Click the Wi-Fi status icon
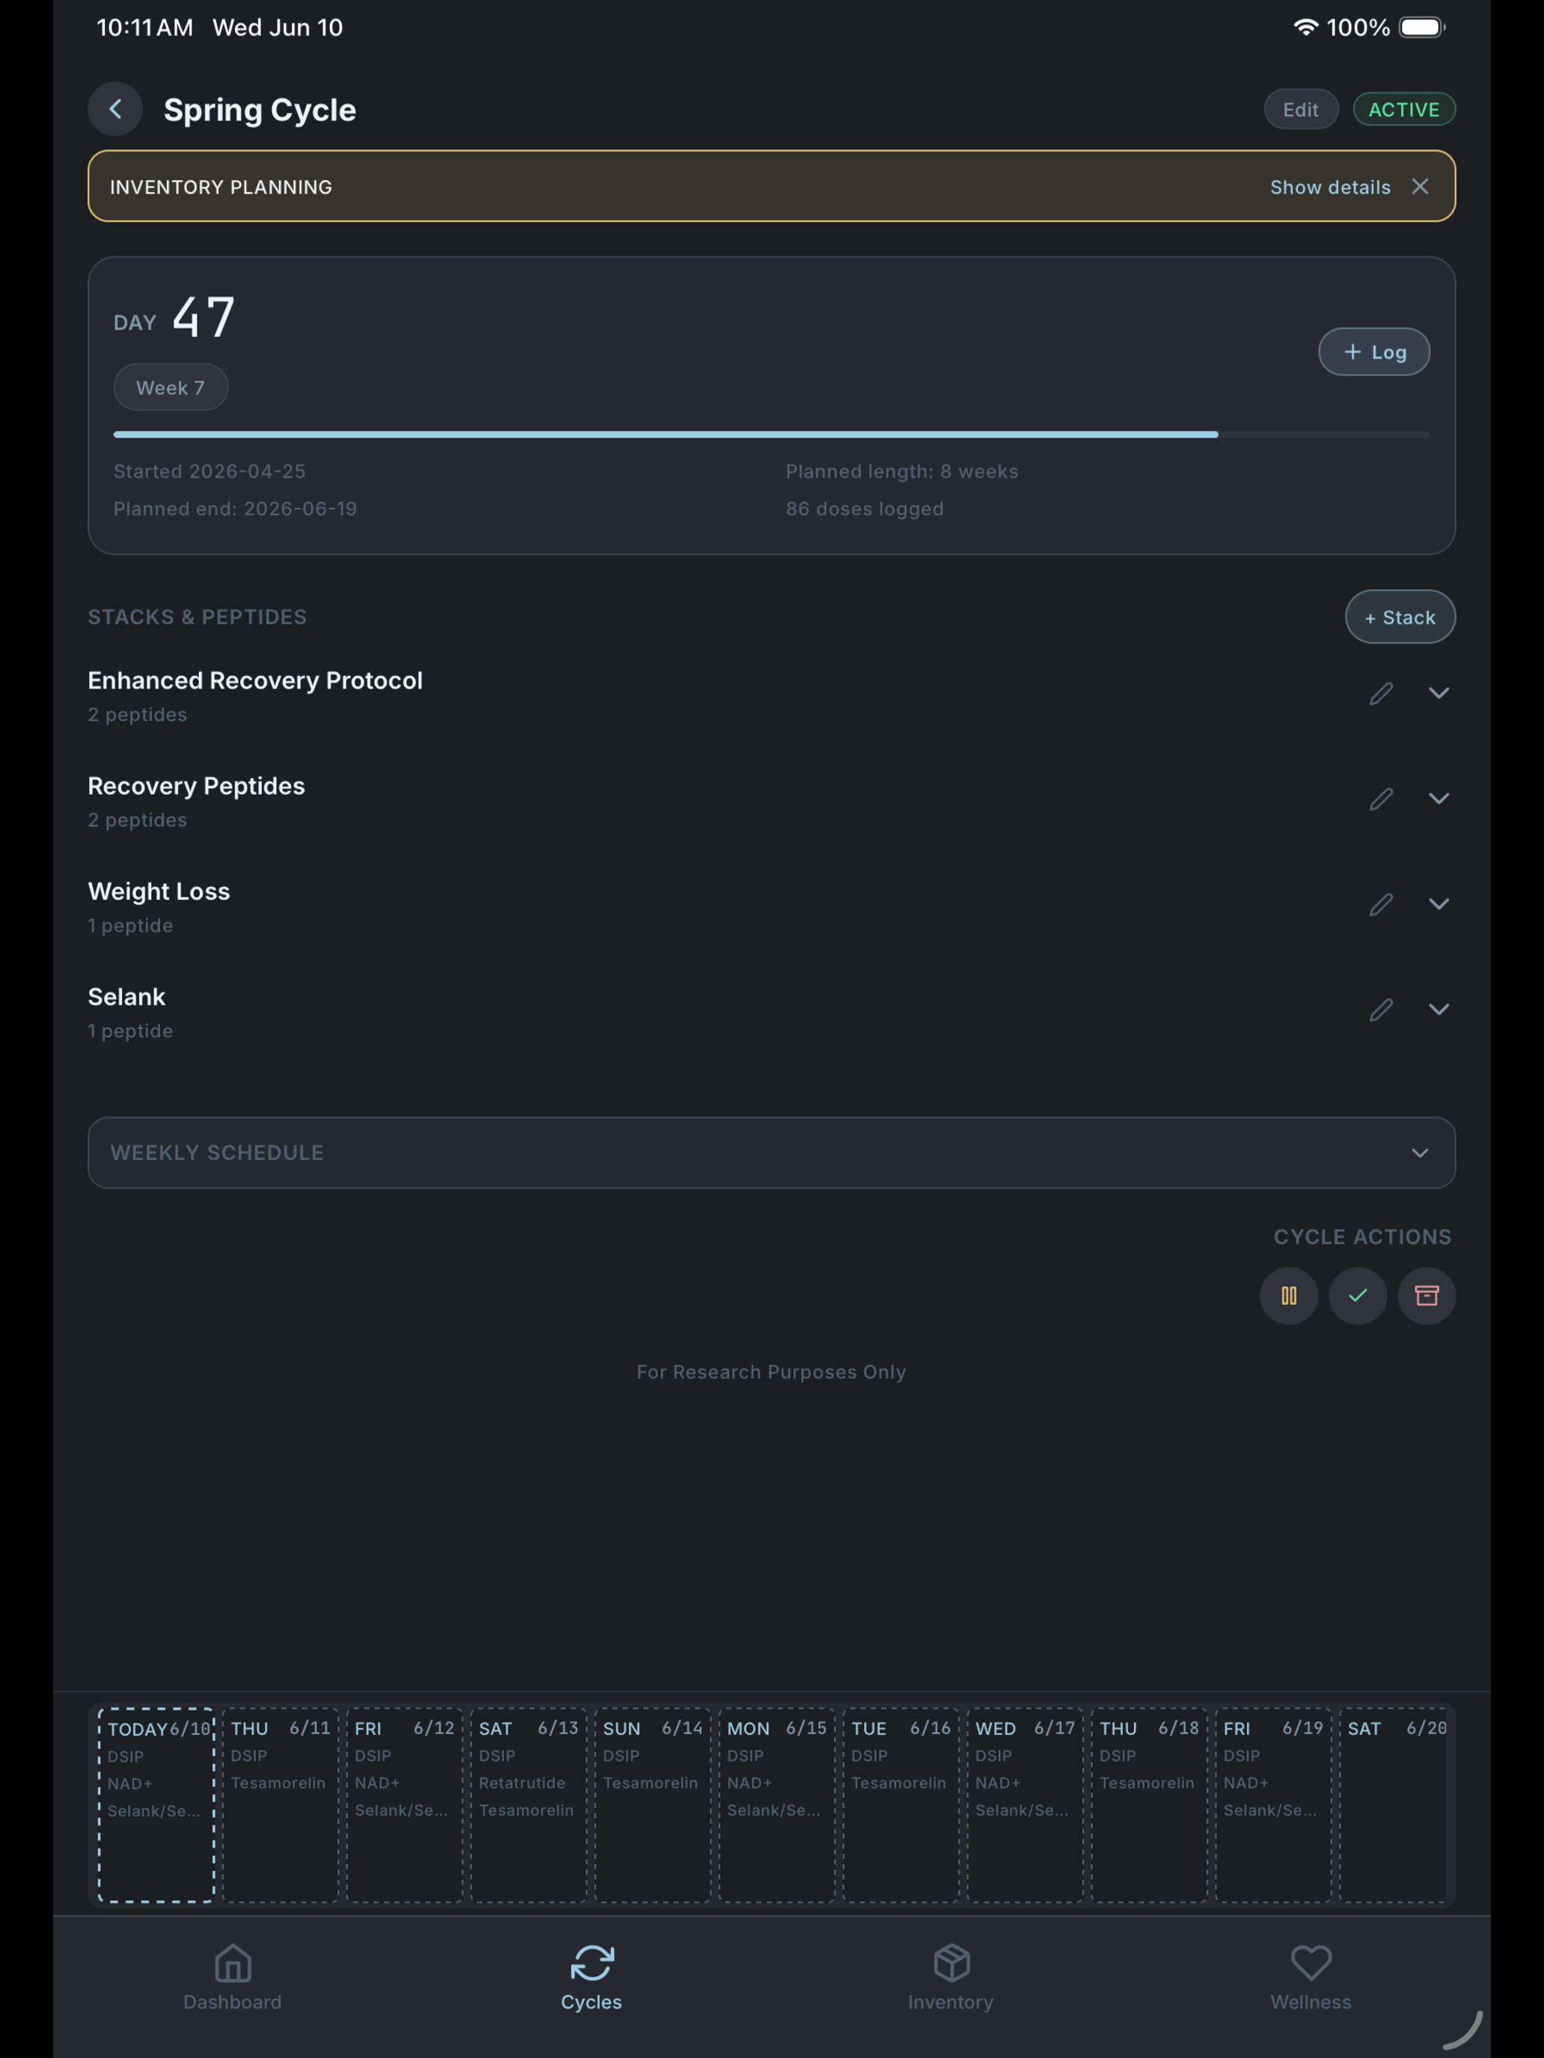 pos(1306,27)
